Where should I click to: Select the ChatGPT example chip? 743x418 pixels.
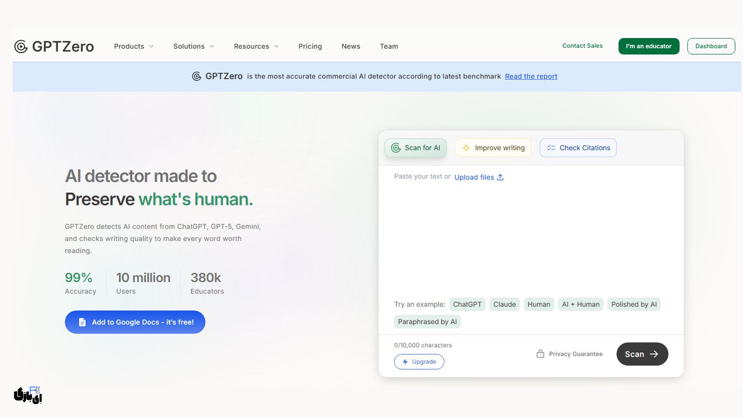(x=467, y=304)
